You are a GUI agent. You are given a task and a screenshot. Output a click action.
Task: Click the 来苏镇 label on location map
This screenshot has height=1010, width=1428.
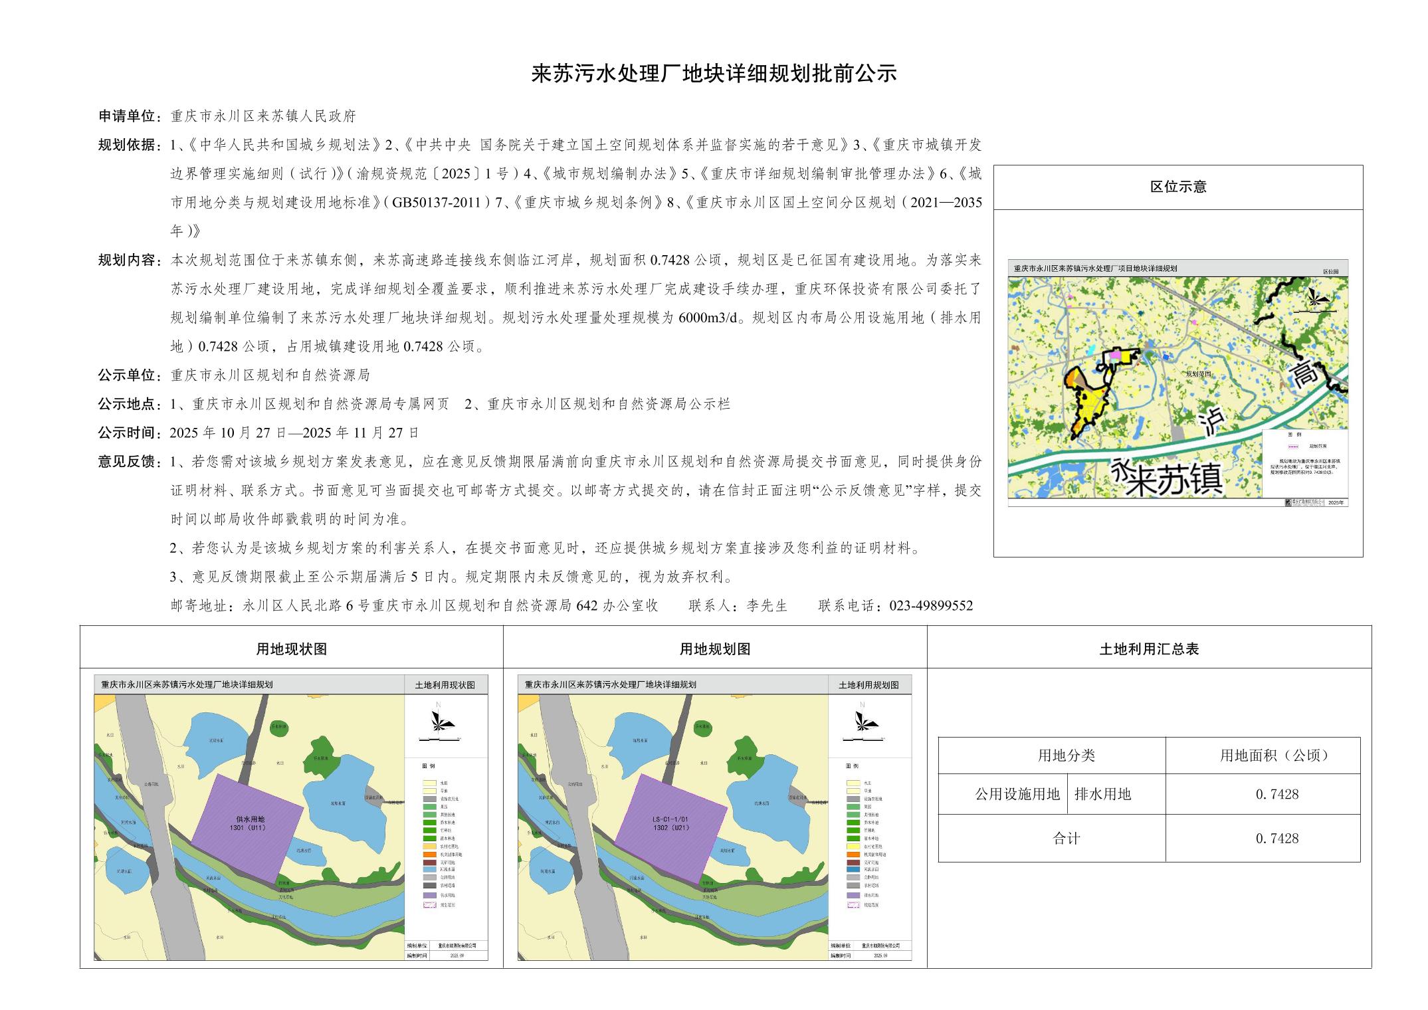click(x=1174, y=480)
